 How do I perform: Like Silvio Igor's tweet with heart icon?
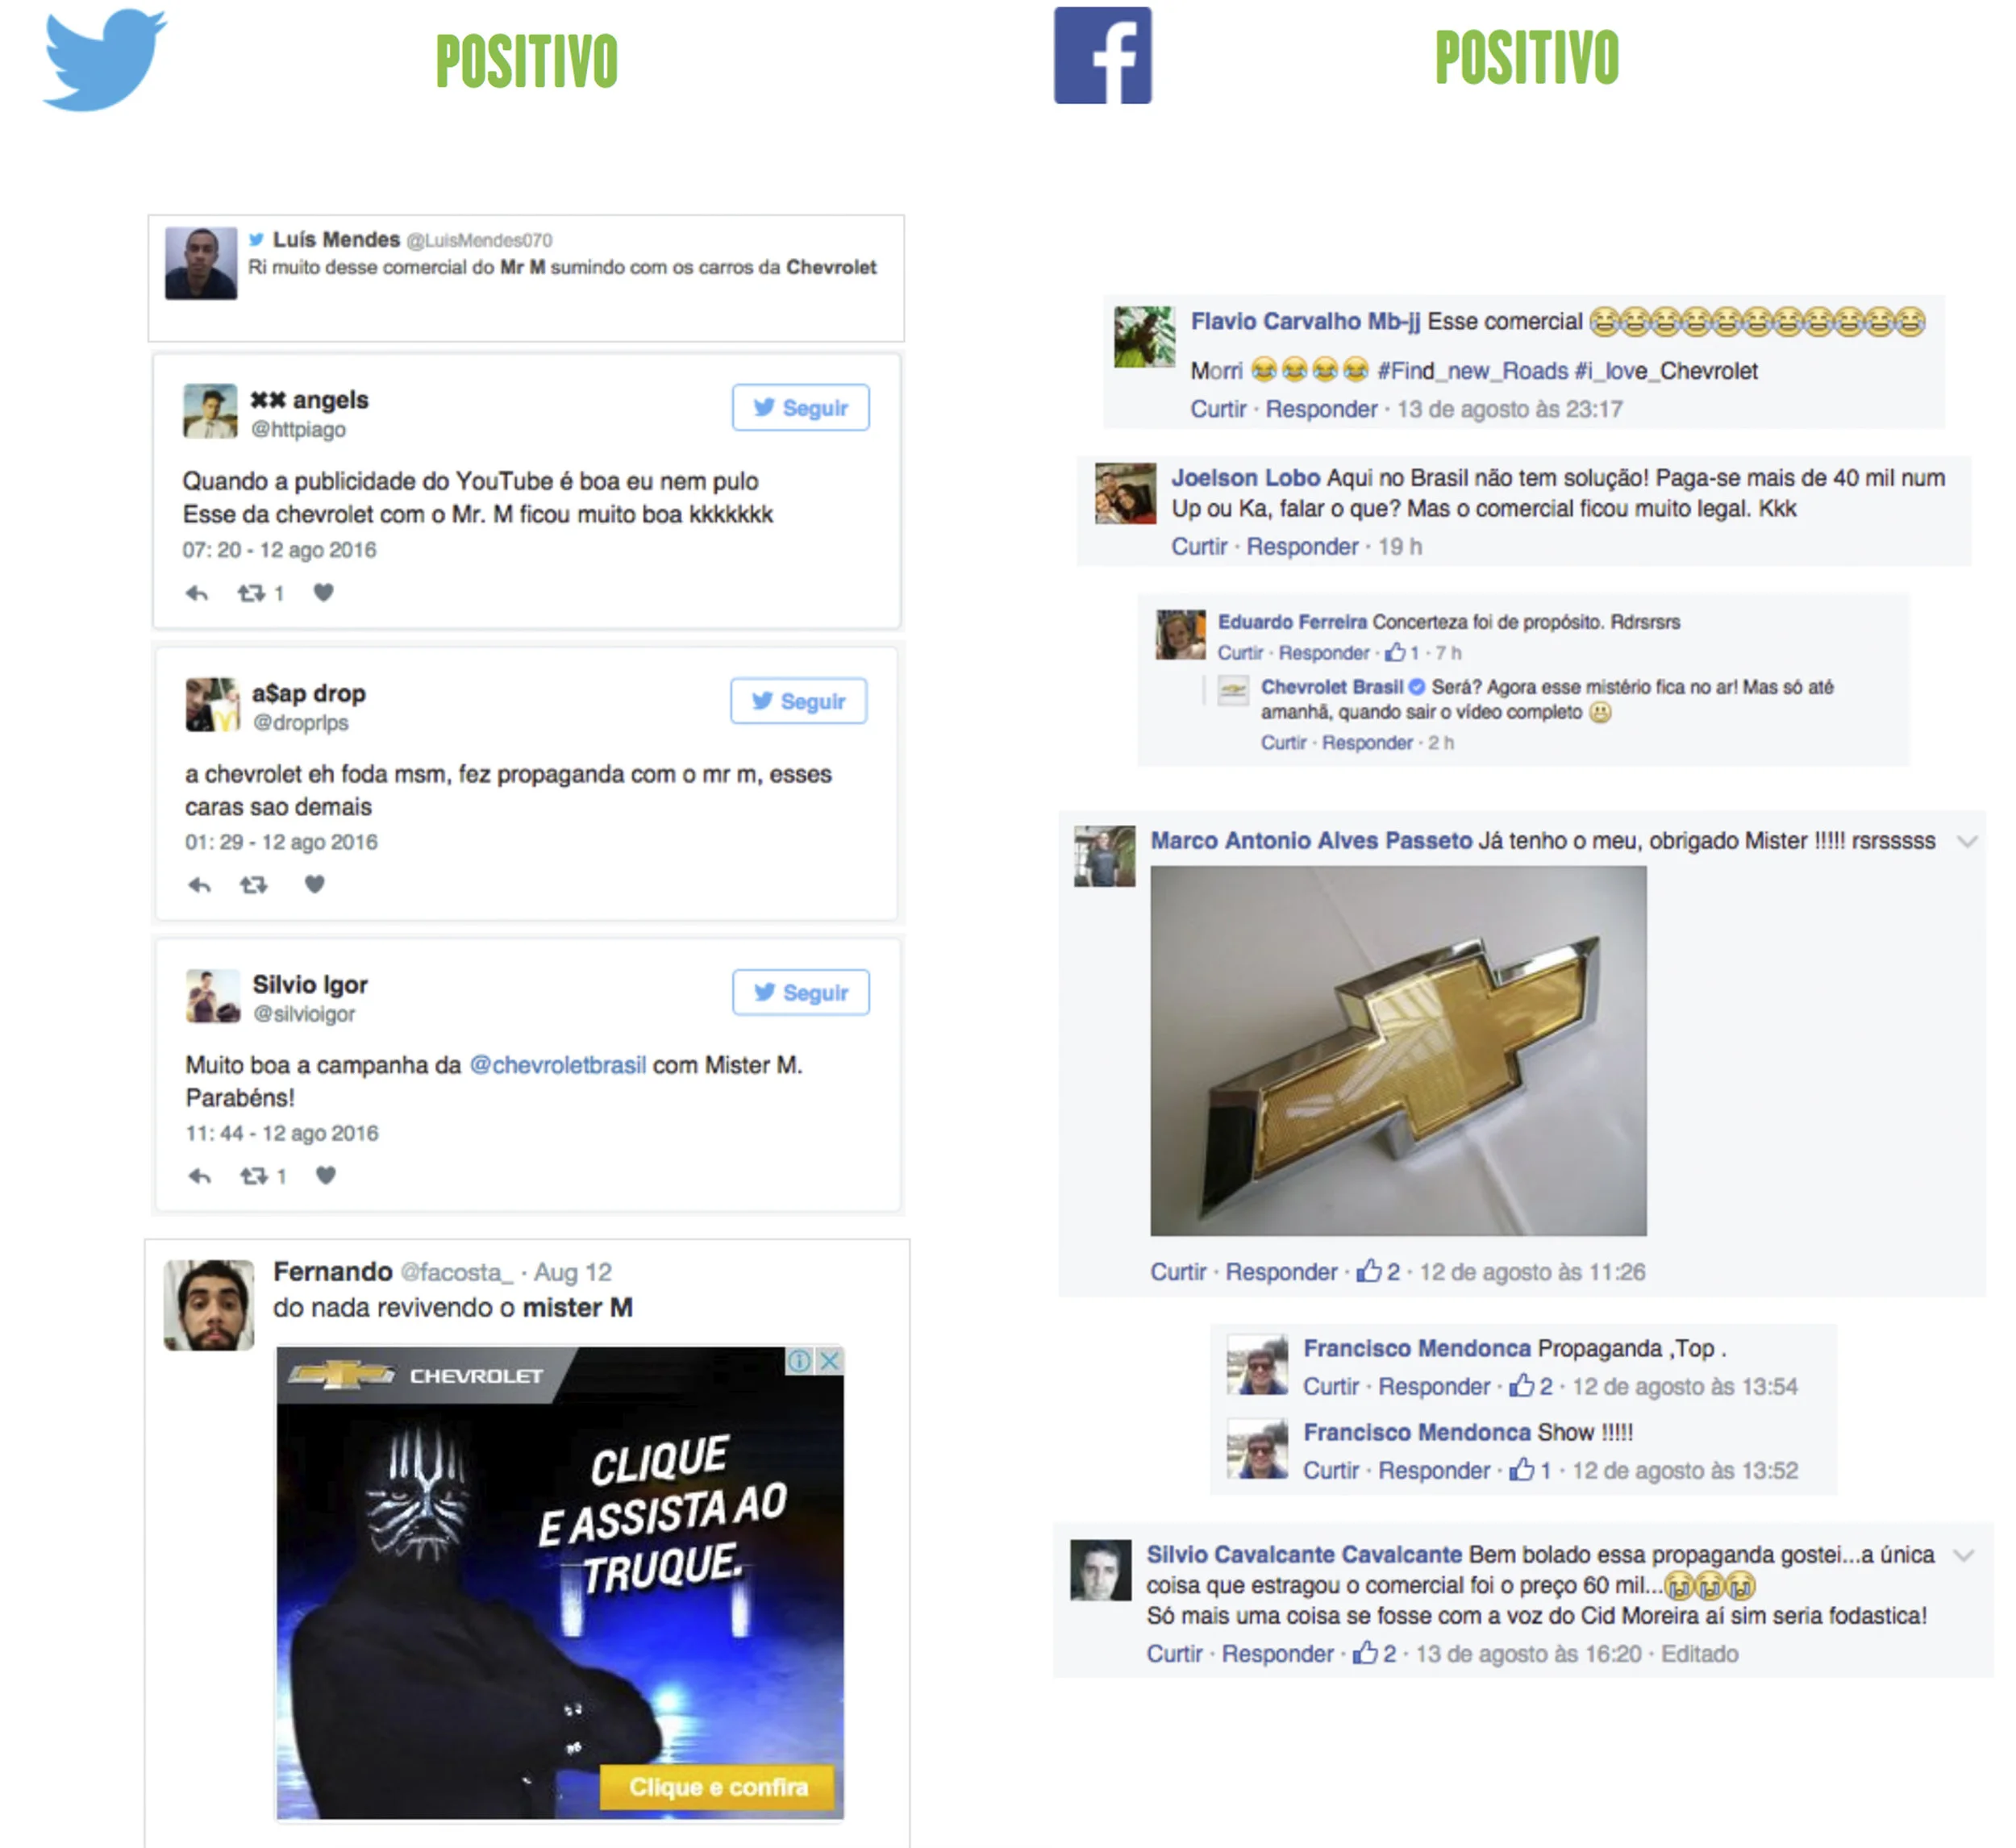[x=326, y=1176]
